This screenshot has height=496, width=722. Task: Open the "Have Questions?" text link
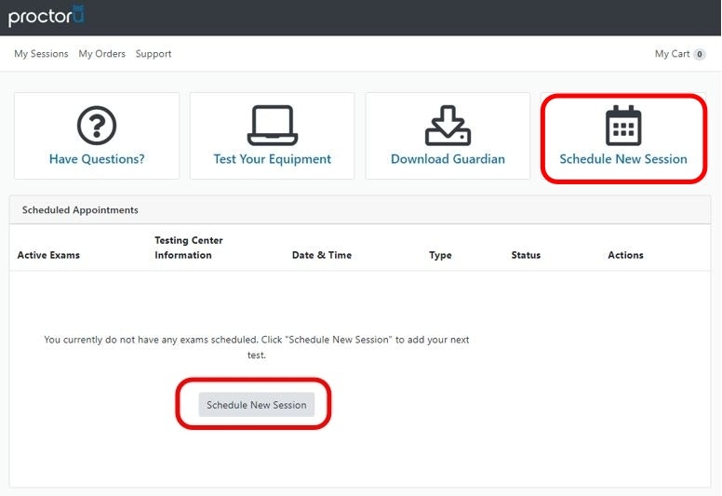(97, 159)
